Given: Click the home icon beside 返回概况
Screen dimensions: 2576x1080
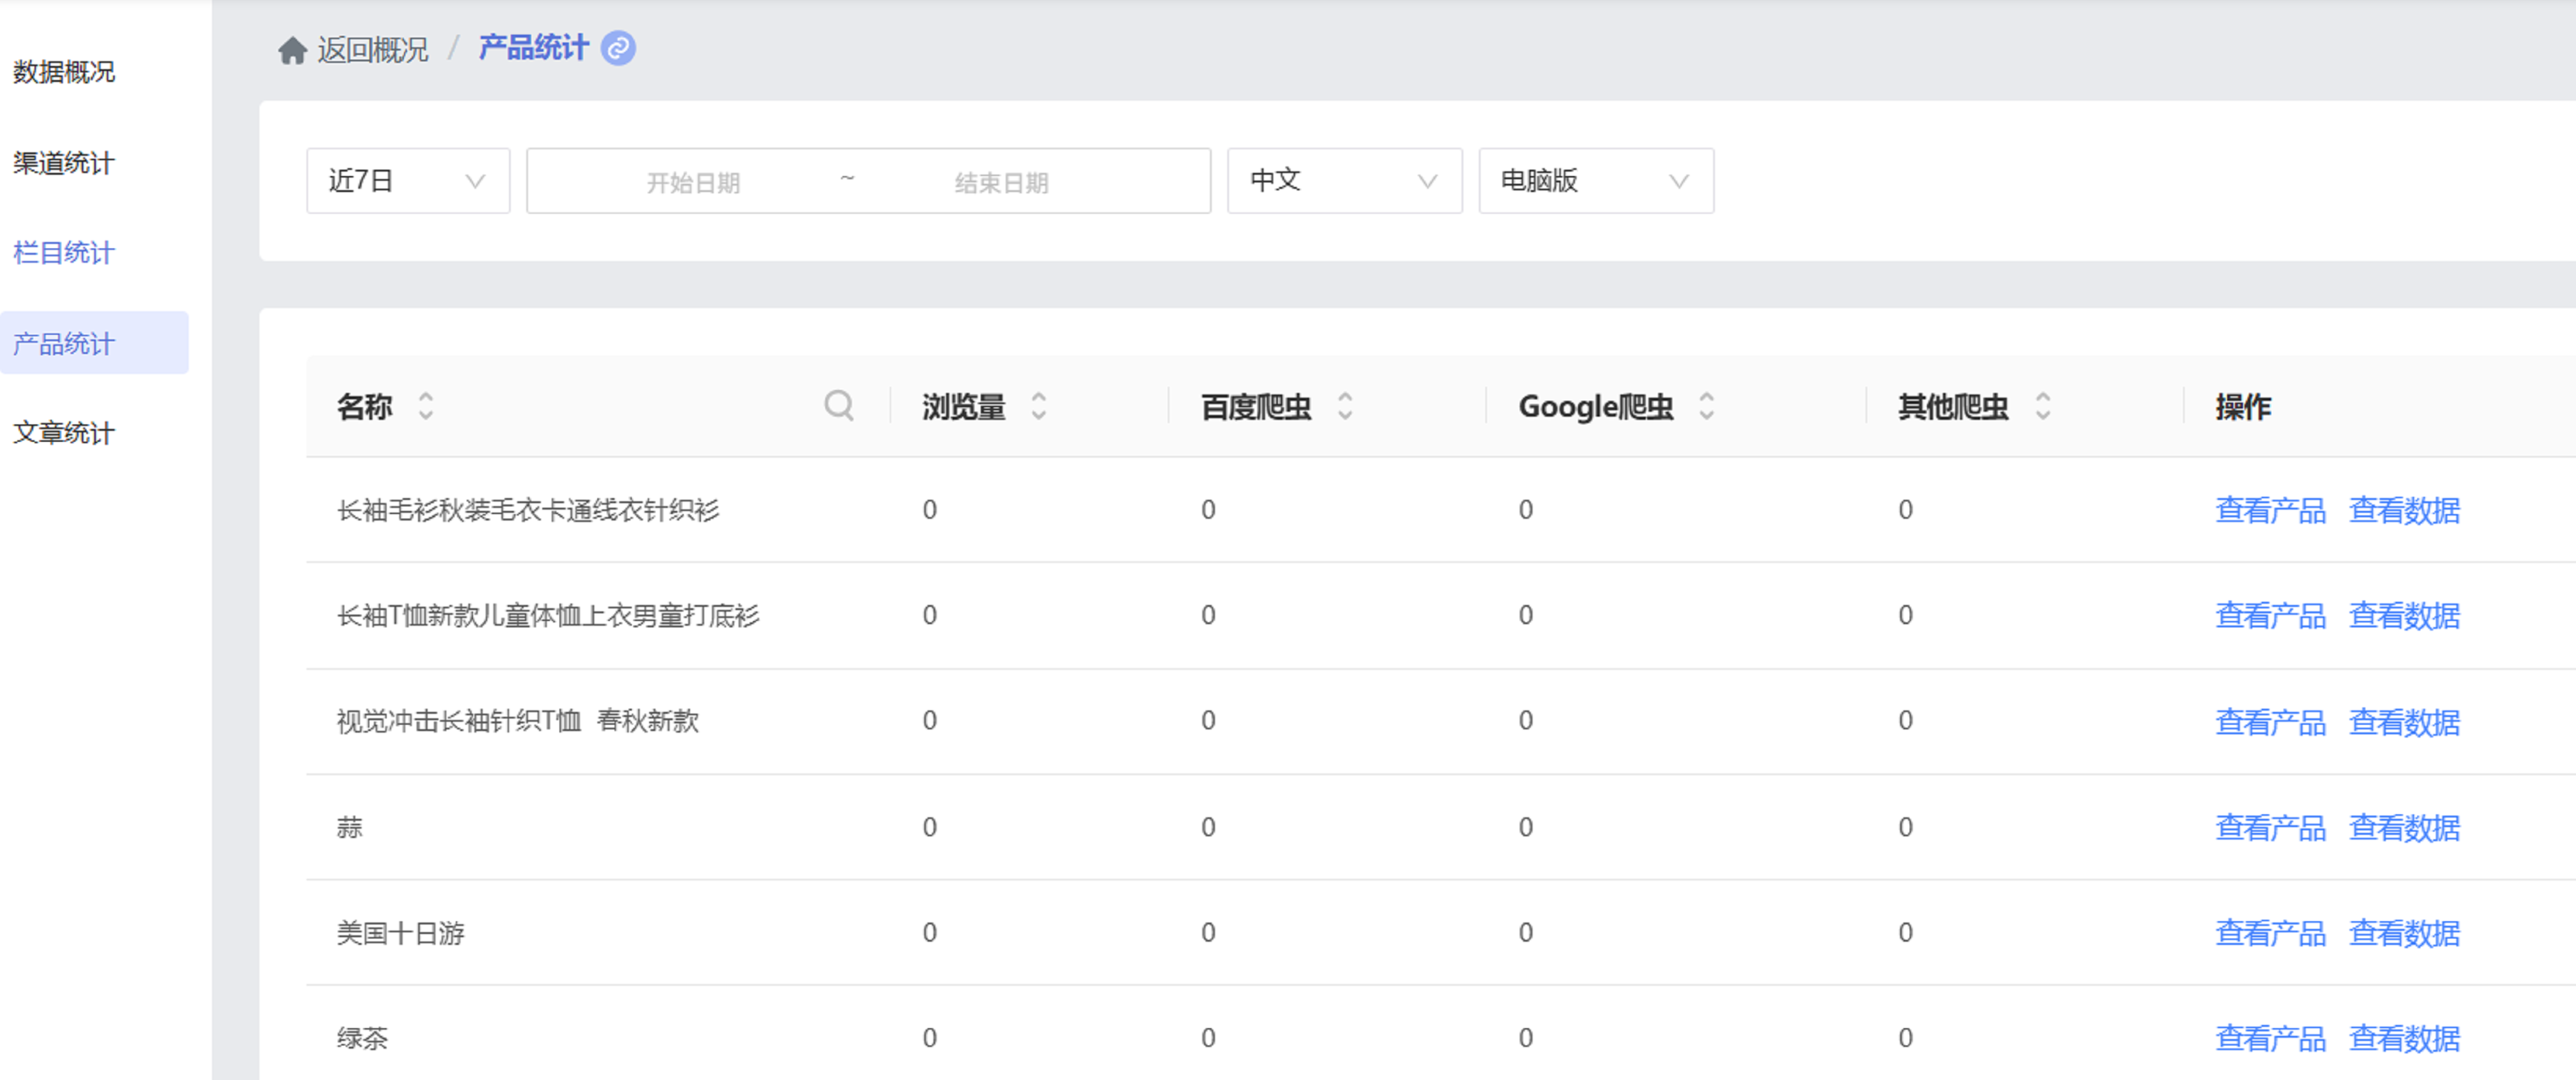Looking at the screenshot, I should 292,49.
